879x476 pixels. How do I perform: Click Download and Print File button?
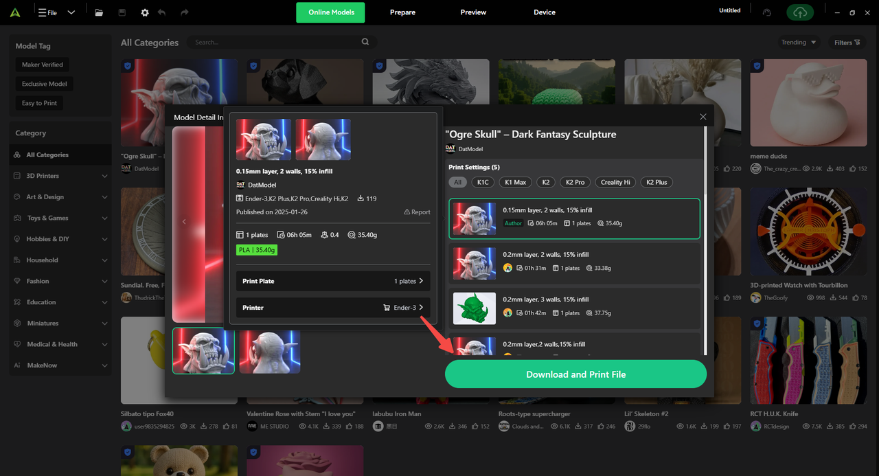[575, 374]
